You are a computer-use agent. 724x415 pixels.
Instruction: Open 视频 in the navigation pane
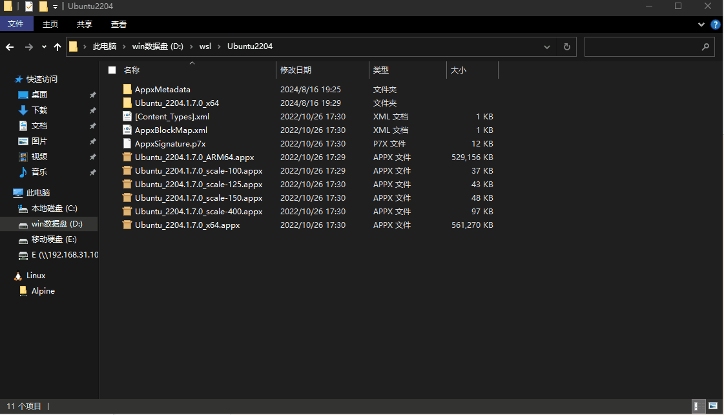click(x=39, y=156)
